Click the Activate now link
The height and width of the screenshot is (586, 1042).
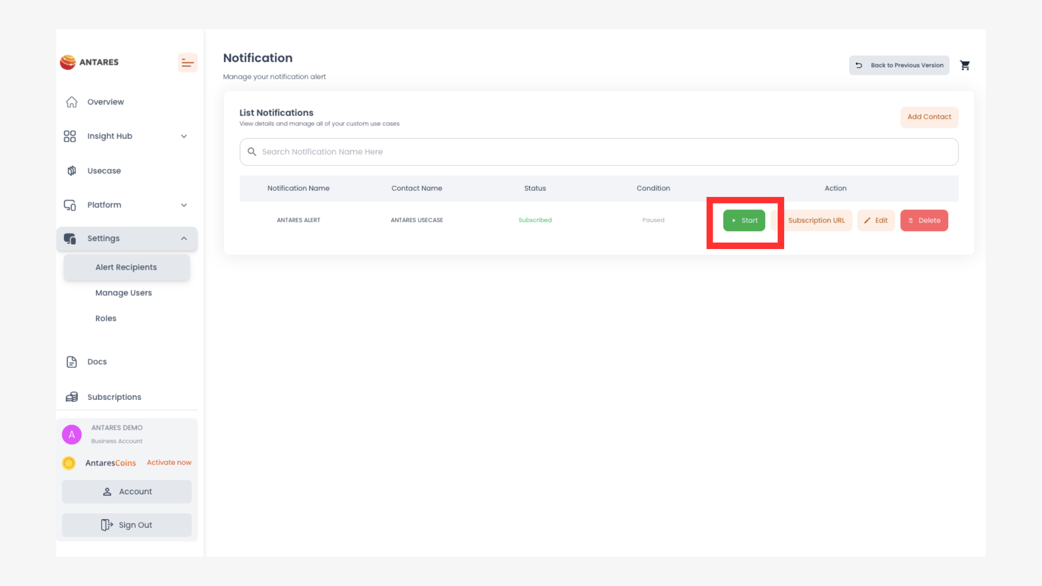[169, 463]
